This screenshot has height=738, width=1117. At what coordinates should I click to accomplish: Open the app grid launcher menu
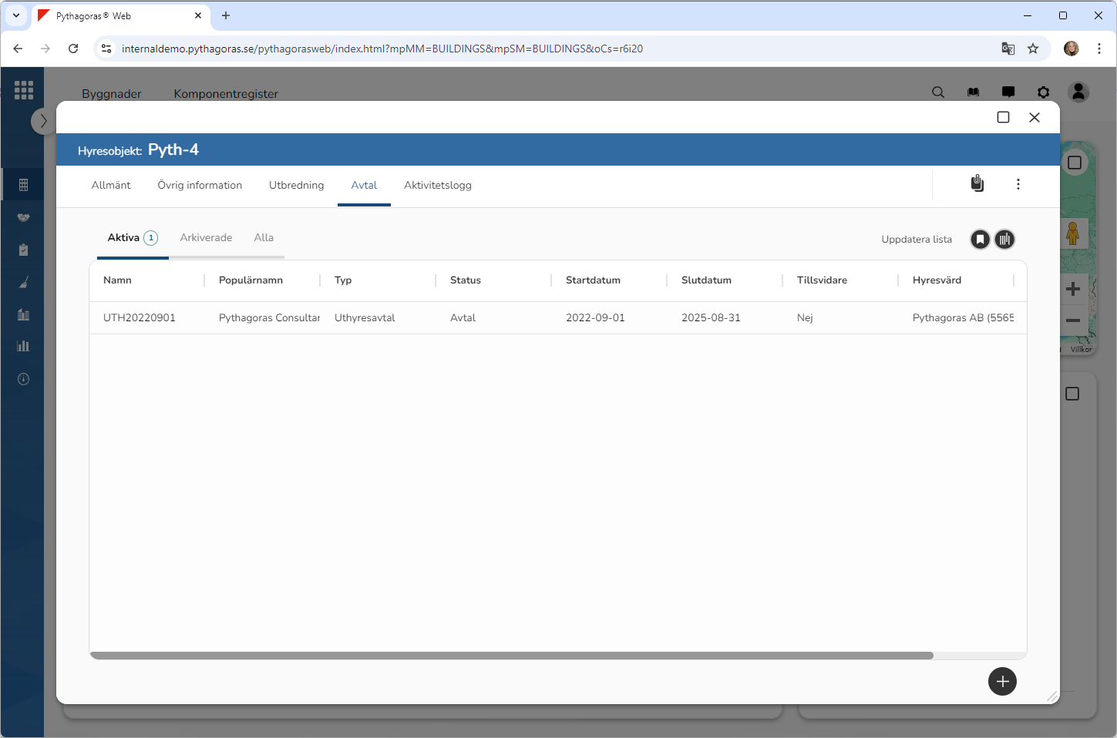tap(23, 90)
